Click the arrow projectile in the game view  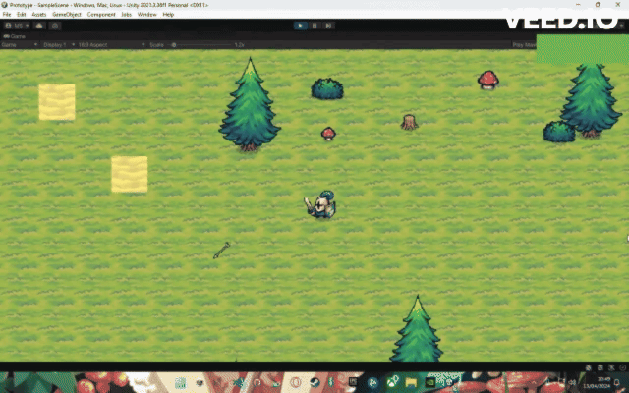tap(221, 251)
